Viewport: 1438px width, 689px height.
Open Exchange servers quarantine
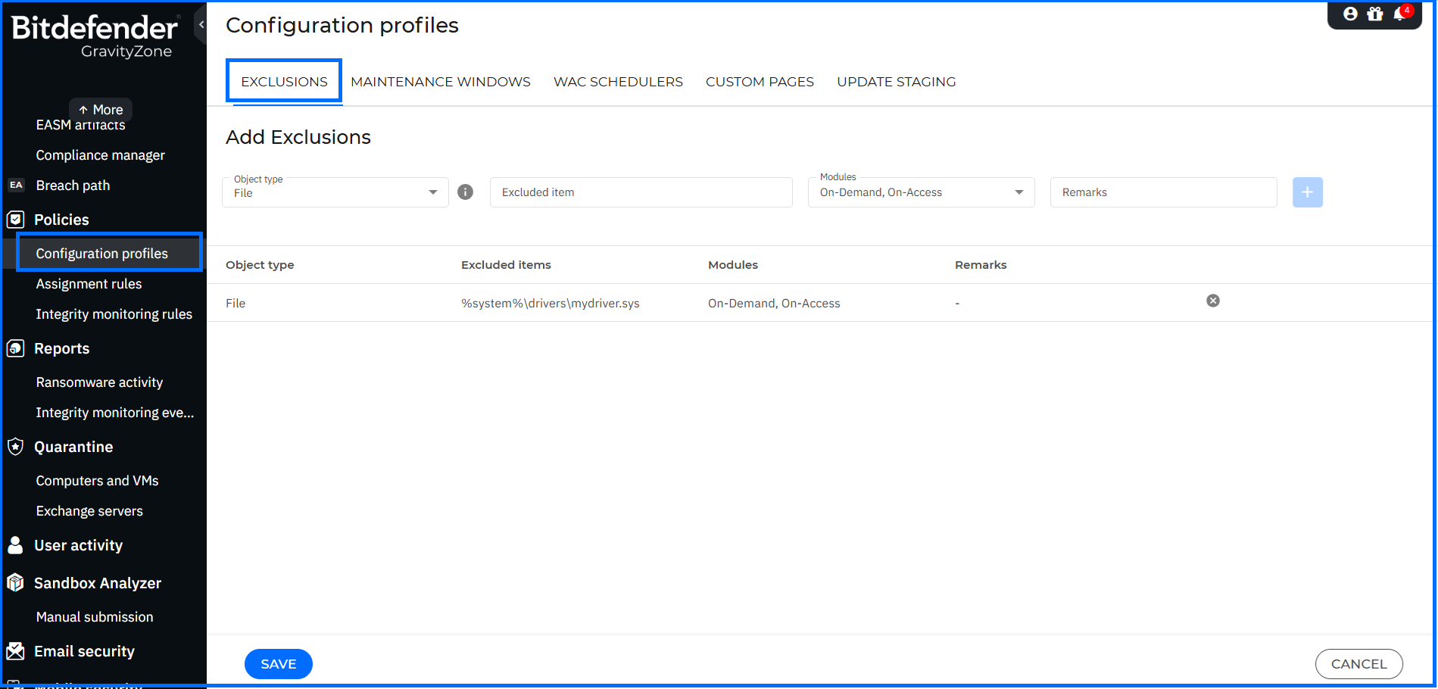pos(89,511)
